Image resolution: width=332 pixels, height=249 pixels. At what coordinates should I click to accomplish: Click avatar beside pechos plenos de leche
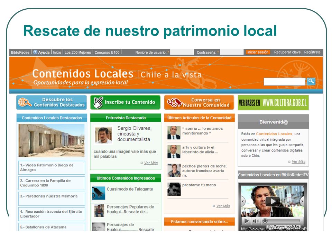(x=174, y=170)
